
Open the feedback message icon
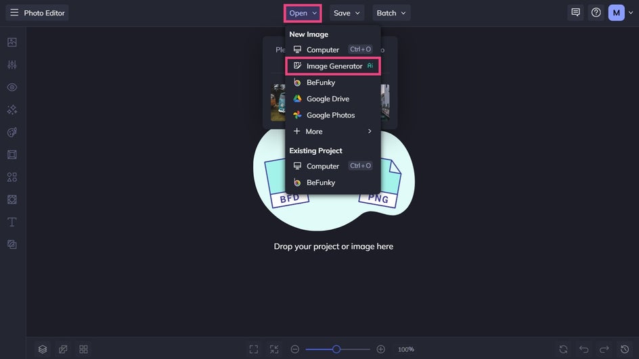575,13
